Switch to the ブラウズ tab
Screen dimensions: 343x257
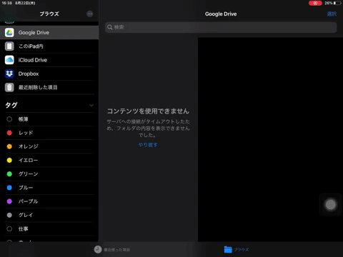pos(237,249)
